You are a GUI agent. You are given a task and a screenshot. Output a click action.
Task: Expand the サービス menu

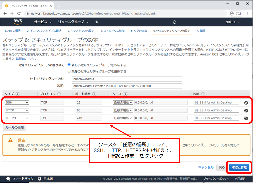(43, 22)
